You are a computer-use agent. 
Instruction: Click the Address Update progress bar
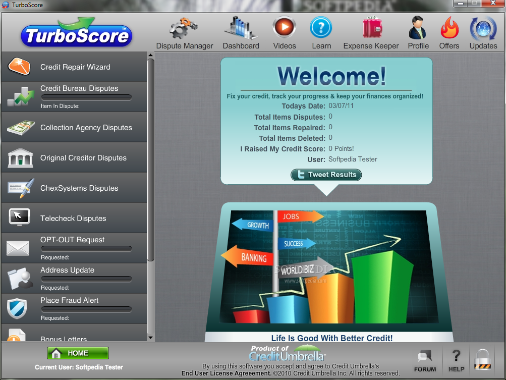coord(86,279)
